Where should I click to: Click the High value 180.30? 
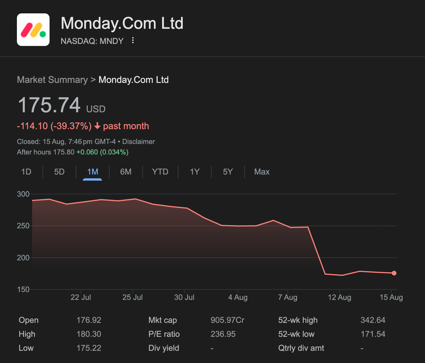(x=89, y=334)
